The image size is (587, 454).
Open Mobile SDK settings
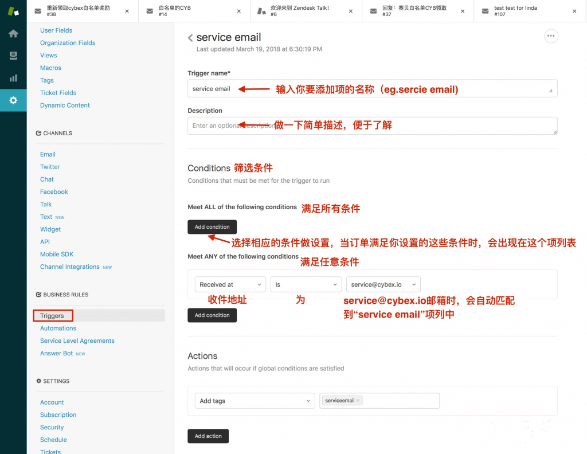pos(57,254)
